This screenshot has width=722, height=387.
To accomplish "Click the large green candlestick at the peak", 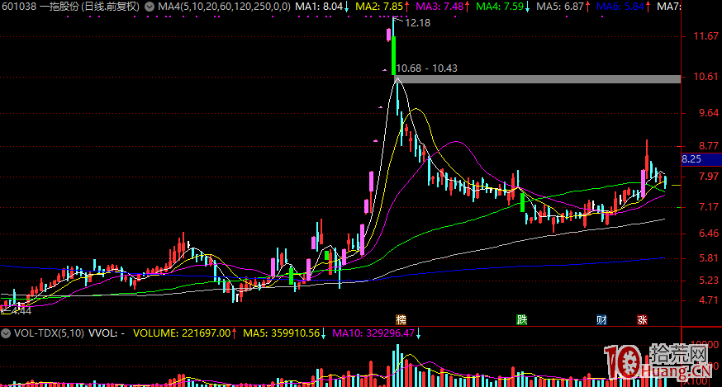I will click(394, 54).
